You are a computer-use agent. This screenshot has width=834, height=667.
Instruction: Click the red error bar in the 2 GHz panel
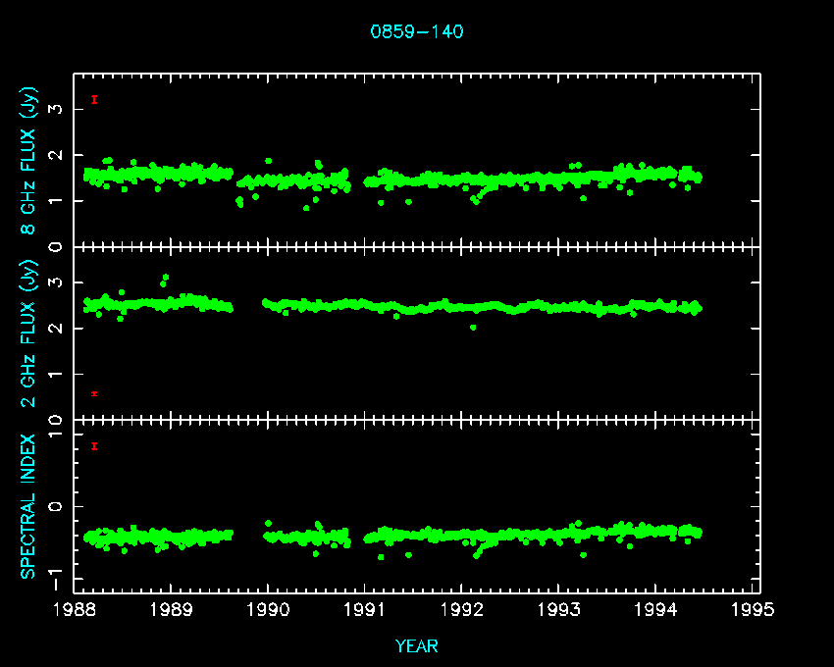point(94,393)
